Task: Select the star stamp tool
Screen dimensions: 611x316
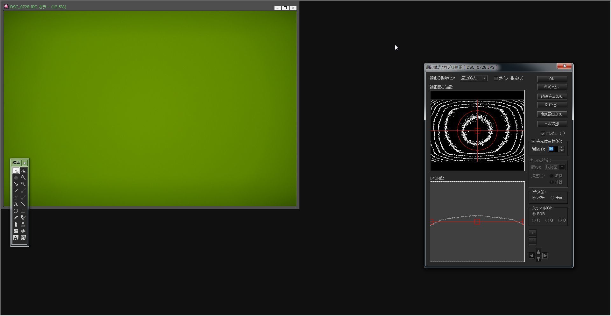Action: click(x=23, y=224)
